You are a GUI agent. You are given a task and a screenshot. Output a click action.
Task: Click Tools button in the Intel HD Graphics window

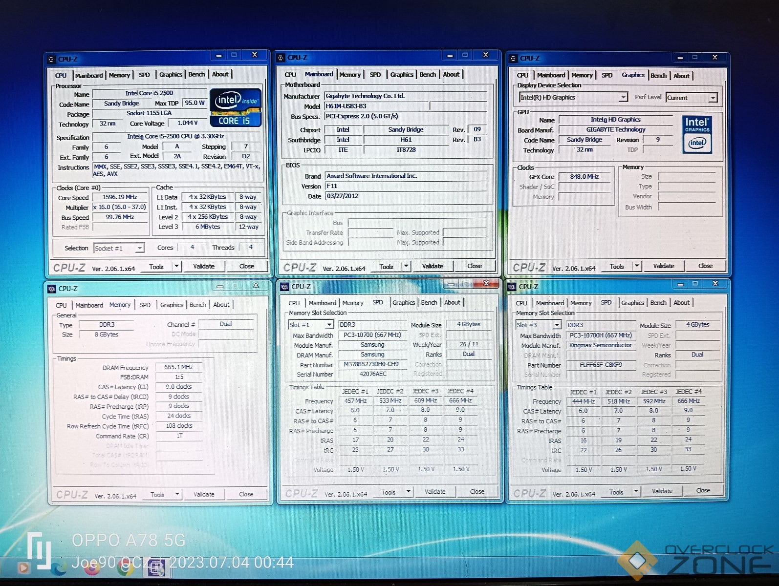616,266
